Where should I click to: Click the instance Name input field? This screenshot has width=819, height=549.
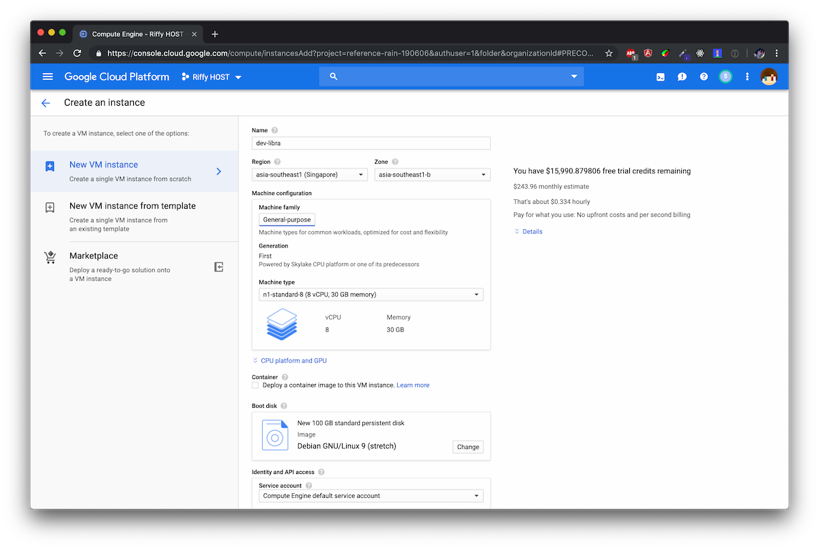[x=371, y=143]
